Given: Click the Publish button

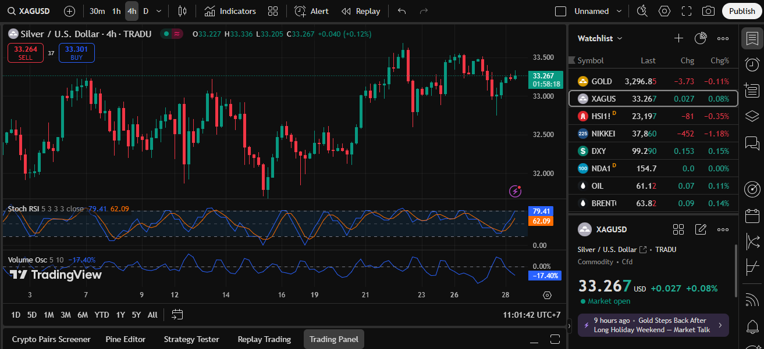Looking at the screenshot, I should click(x=742, y=11).
